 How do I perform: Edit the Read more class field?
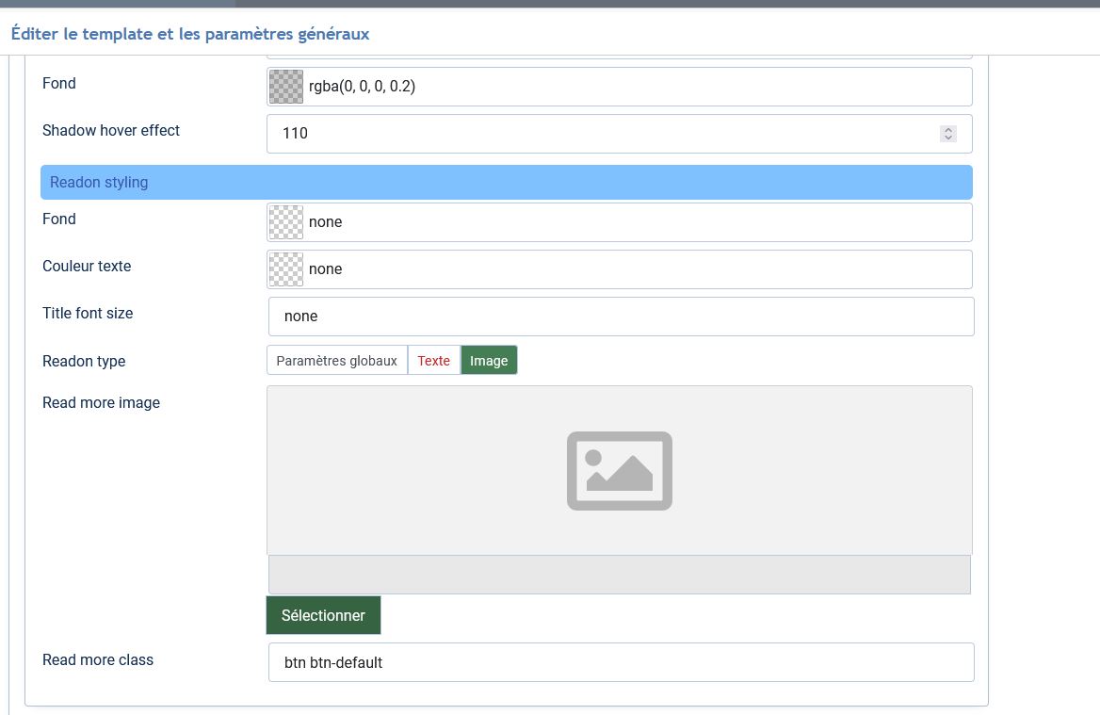pos(620,662)
